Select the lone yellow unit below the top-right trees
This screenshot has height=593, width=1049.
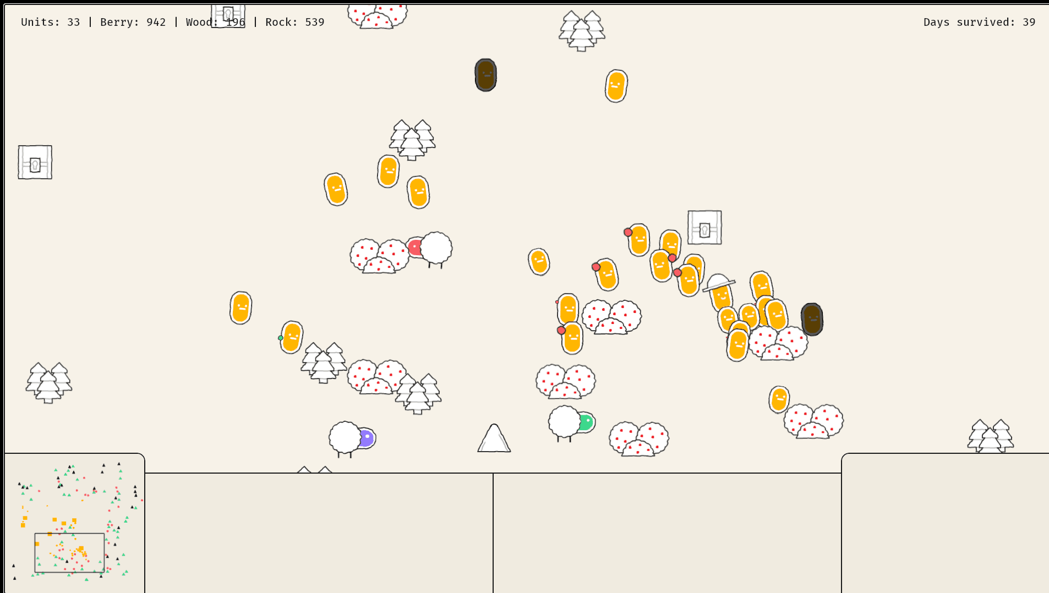pyautogui.click(x=616, y=86)
